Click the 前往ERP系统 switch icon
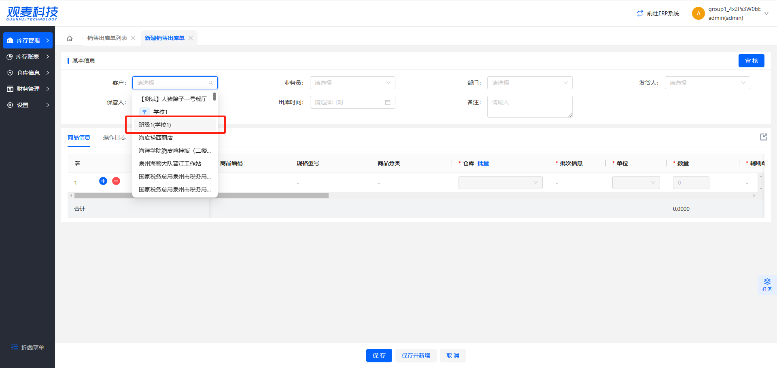The height and width of the screenshot is (368, 777). [x=640, y=13]
